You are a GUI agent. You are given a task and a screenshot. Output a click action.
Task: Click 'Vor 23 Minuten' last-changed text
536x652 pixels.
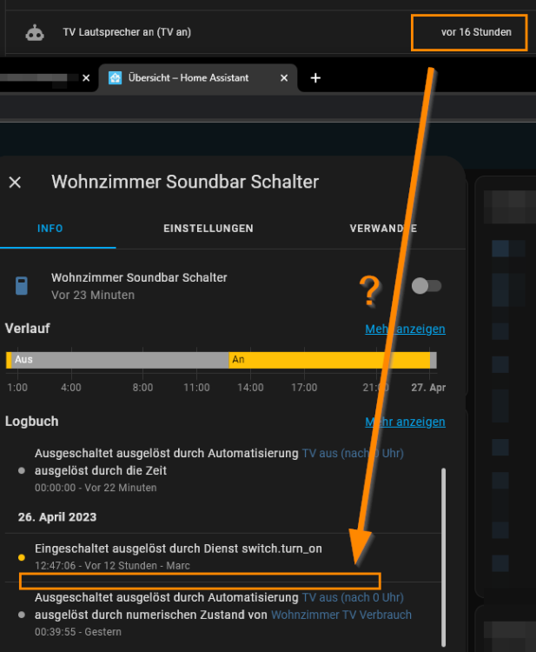[x=93, y=295]
